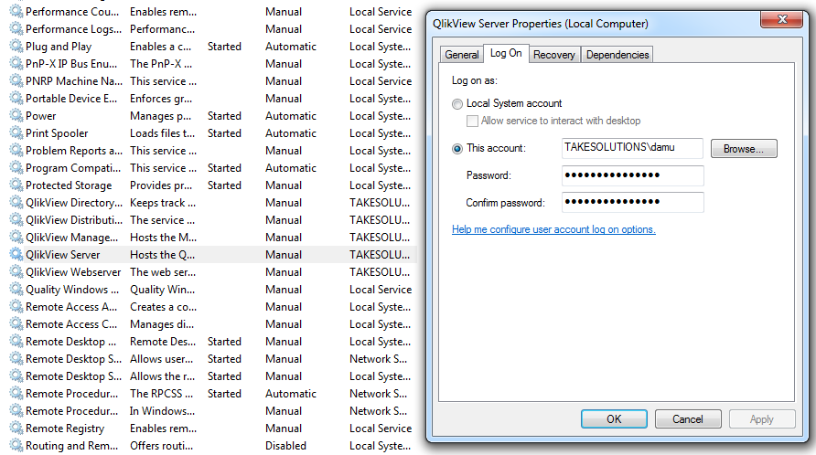The width and height of the screenshot is (816, 455).
Task: Cancel the QlikView Server Properties dialog
Action: point(688,419)
